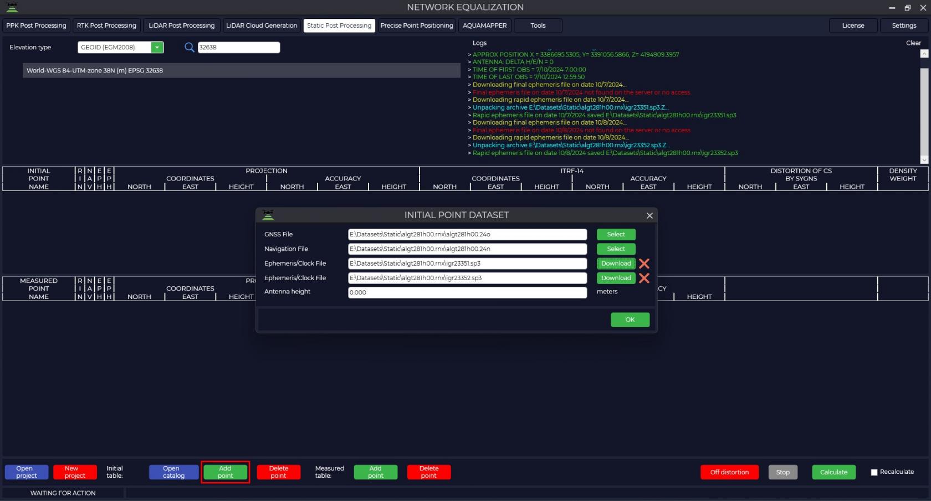Clear the logs
931x501 pixels.
click(x=913, y=43)
